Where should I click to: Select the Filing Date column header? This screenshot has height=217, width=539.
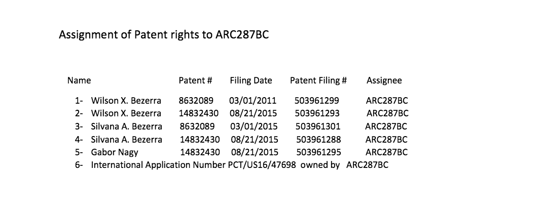[x=251, y=80]
